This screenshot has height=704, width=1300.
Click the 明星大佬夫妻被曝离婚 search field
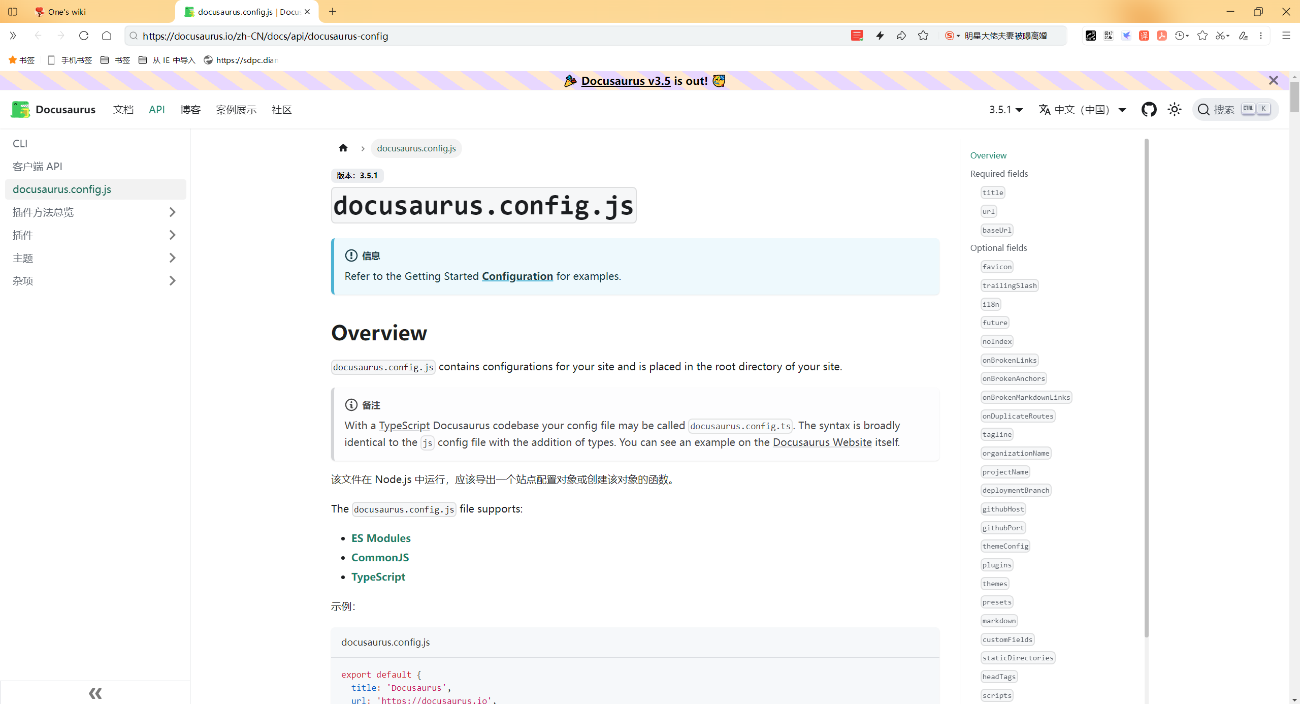[1005, 36]
